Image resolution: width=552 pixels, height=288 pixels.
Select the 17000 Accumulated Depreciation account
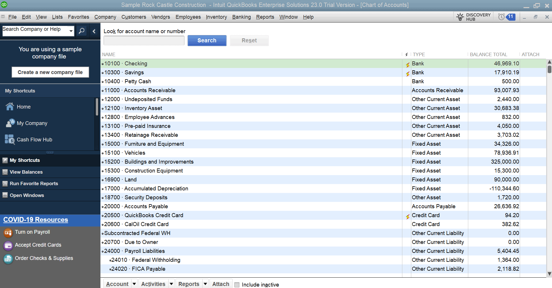(323, 189)
